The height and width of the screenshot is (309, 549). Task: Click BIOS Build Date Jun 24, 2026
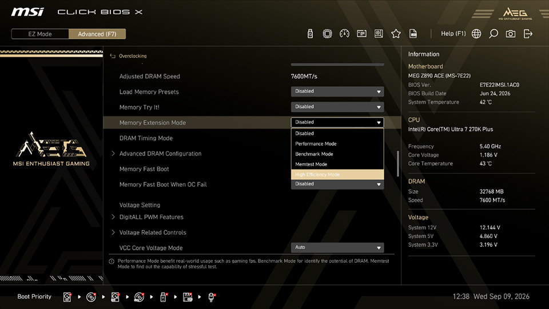point(495,93)
